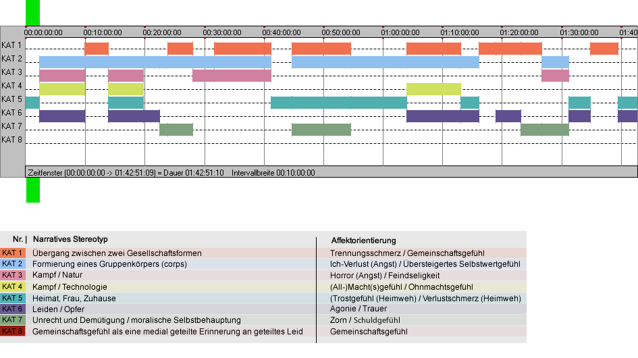Click the yellow KAT 4 legend swatch

13,286
